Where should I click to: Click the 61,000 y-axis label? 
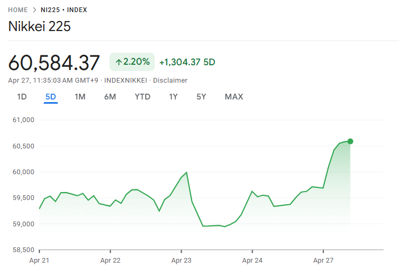tap(23, 120)
